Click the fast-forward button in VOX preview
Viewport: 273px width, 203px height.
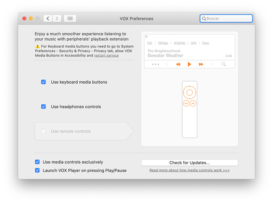click(201, 64)
